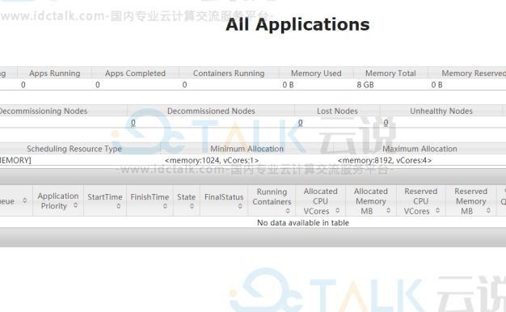Click Allocated Memory MB sort arrows
This screenshot has width=506, height=312.
click(x=388, y=210)
